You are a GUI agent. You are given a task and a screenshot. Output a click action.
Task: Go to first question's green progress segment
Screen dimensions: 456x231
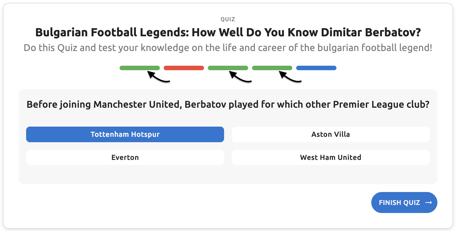pyautogui.click(x=140, y=68)
